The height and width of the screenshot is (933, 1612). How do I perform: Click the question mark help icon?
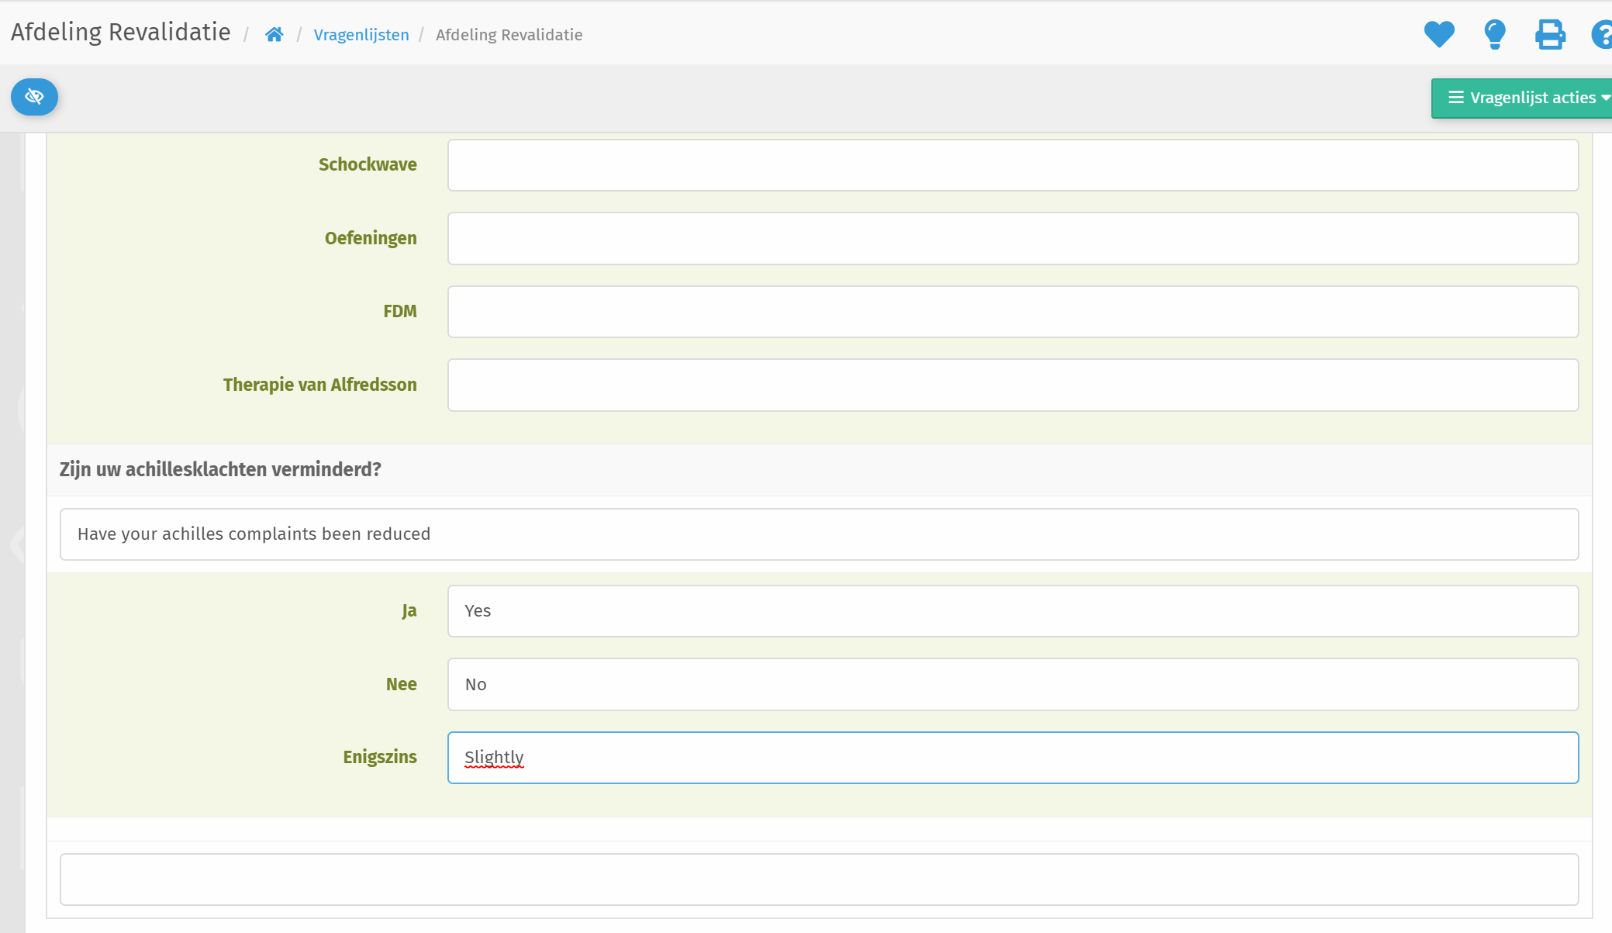1602,34
